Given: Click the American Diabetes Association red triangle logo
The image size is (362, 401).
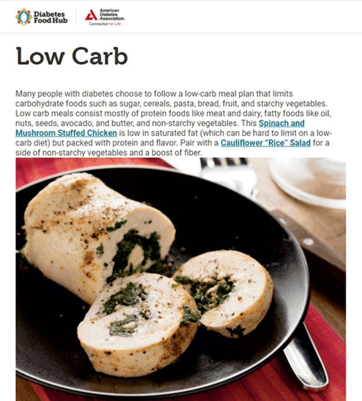Looking at the screenshot, I should [91, 15].
